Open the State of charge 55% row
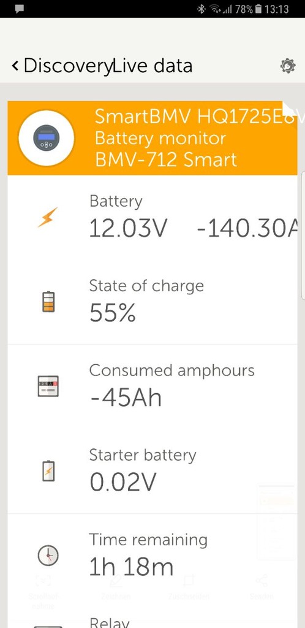Screen dimensions: 305x628 [152, 302]
